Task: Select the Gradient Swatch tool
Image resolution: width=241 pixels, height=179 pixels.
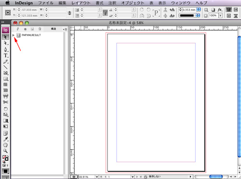Action: pos(5,121)
